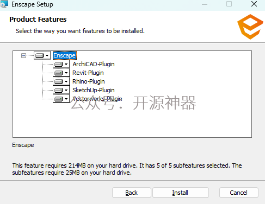Open the Enscape root feature drive icon dropdown

tap(42, 55)
